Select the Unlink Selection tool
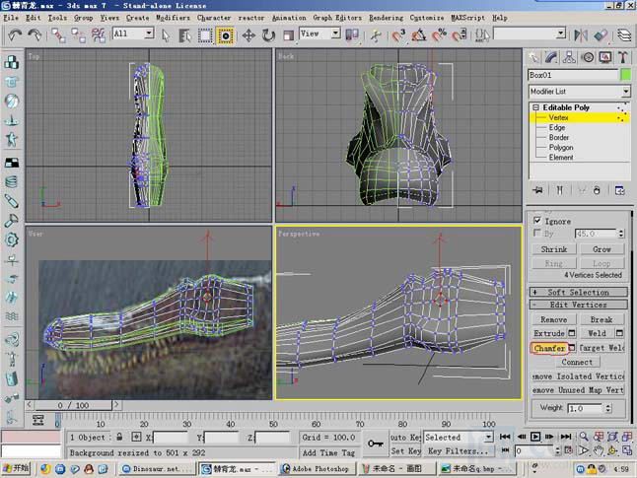 78,35
